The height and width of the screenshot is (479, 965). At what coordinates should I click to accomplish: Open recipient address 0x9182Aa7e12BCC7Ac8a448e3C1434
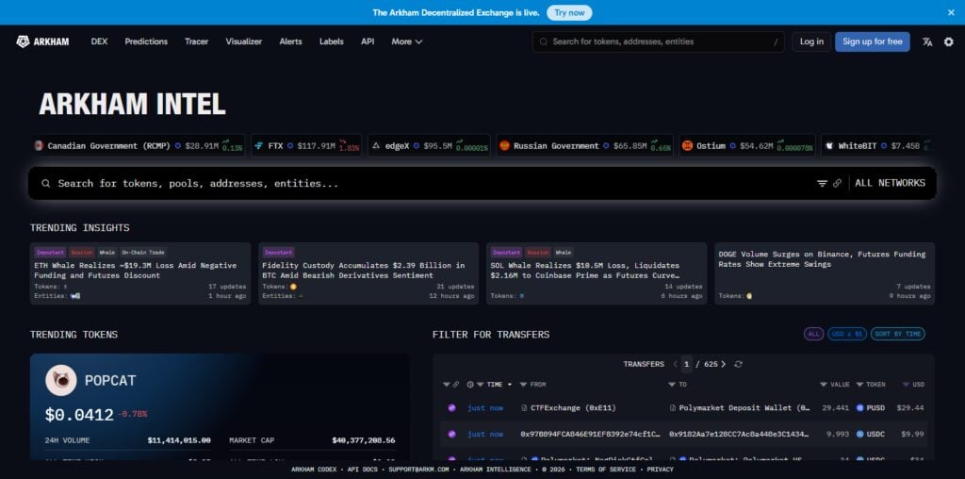(x=739, y=435)
